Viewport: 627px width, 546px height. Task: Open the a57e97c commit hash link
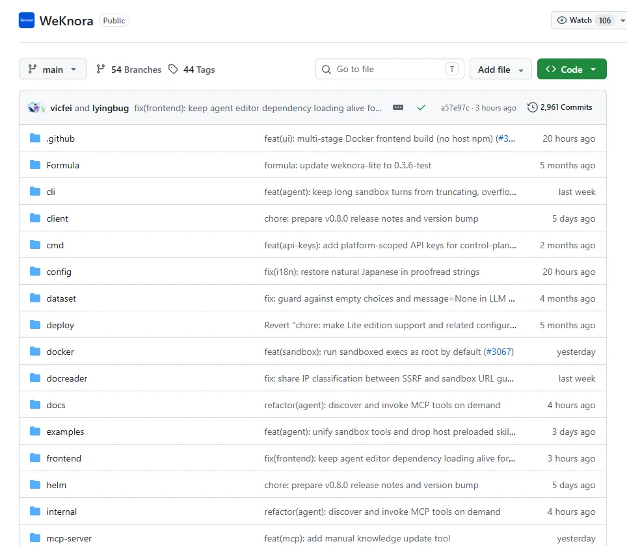click(455, 107)
